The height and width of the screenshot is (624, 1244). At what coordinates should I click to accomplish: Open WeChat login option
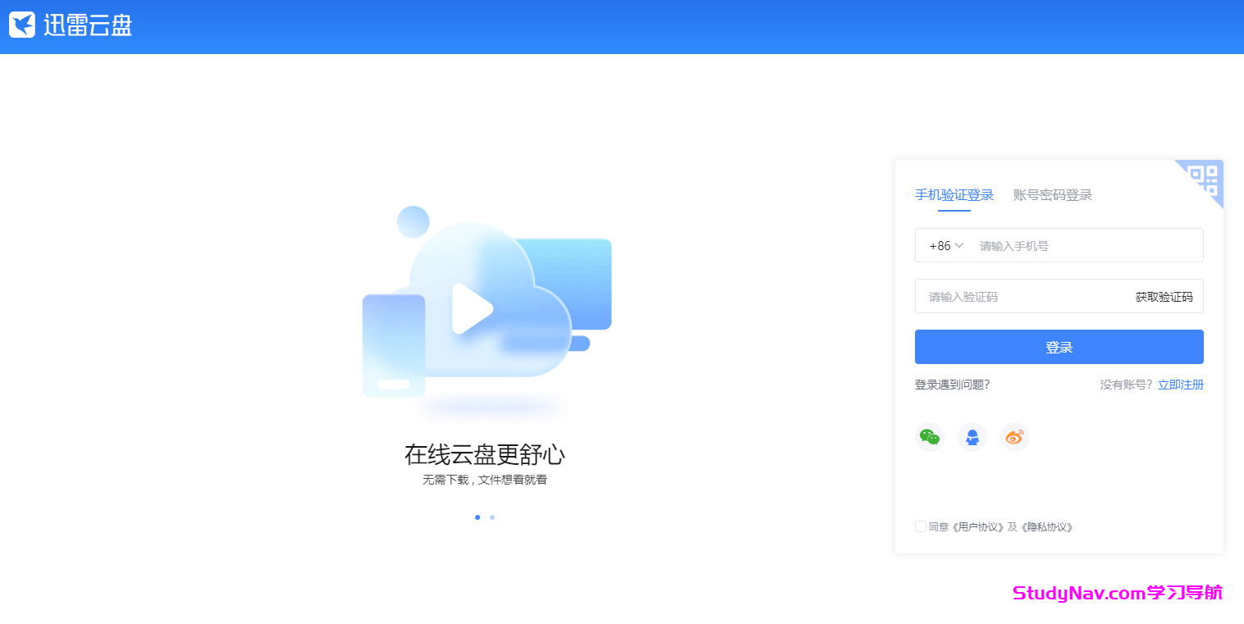tap(930, 437)
